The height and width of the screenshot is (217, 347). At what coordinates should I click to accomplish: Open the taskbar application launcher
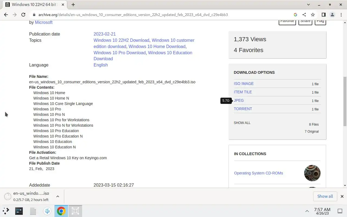tap(6, 211)
